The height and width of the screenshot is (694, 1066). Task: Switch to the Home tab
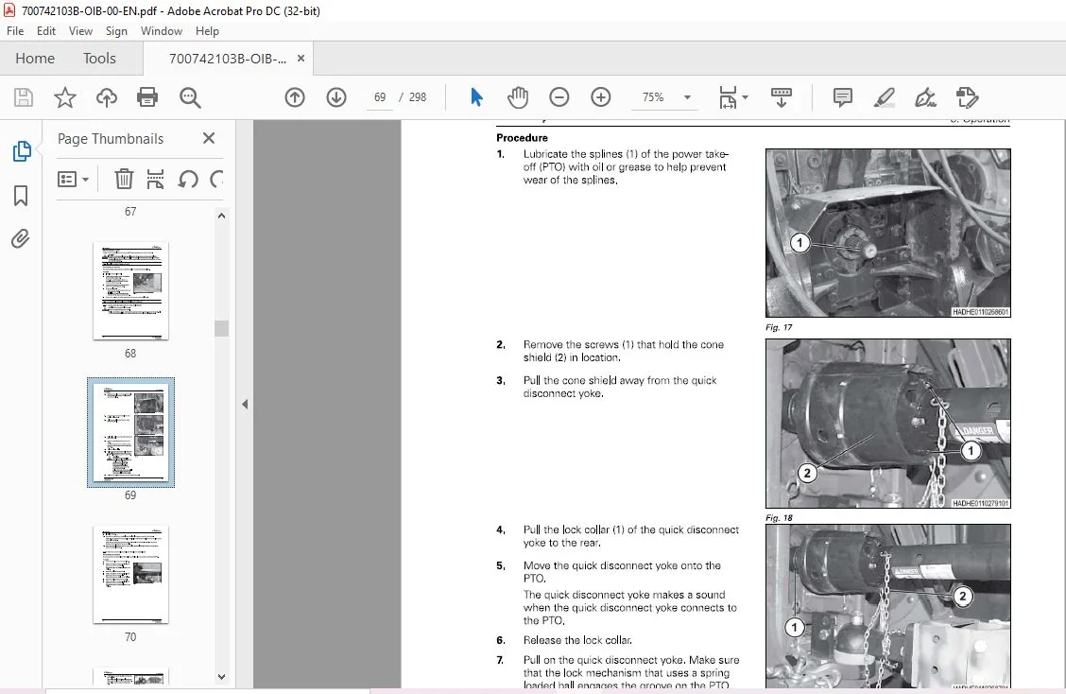(35, 59)
